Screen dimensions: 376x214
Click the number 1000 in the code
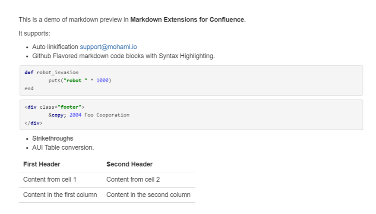(x=102, y=80)
